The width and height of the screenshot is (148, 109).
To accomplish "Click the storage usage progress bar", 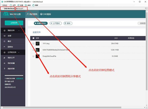I will 14,75.
